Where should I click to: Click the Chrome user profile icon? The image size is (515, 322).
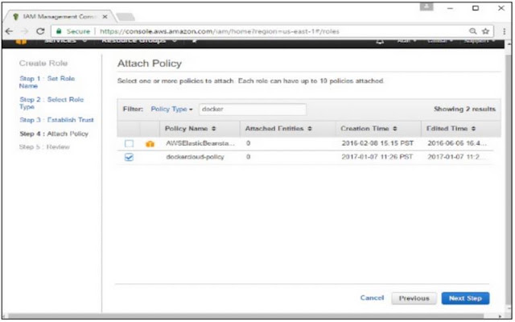pyautogui.click(x=426, y=6)
